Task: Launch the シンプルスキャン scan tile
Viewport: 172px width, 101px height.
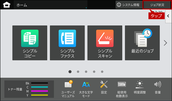Action: (105, 43)
